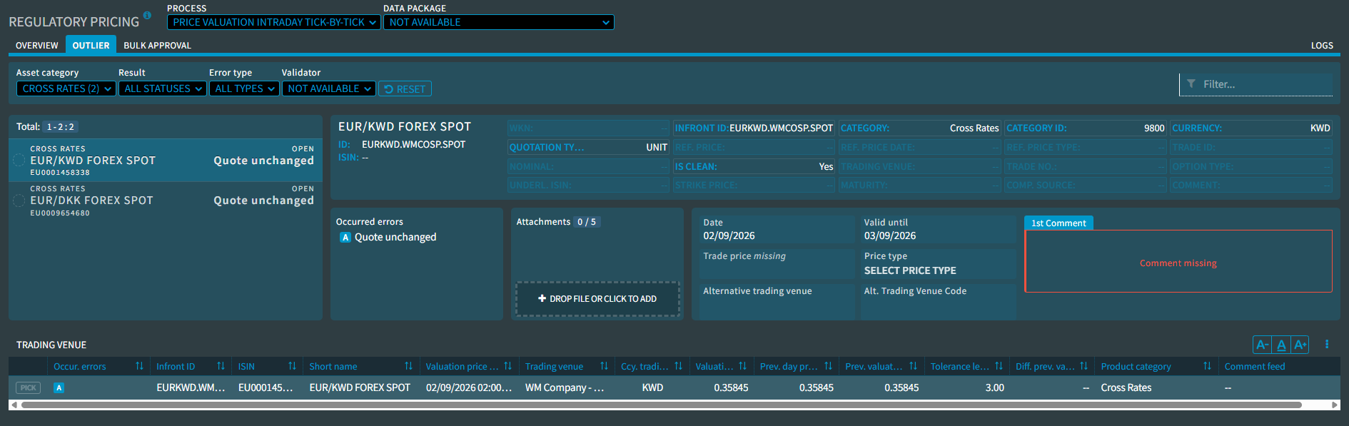The height and width of the screenshot is (426, 1349).
Task: Sort by Occur. errors column arrows
Action: tap(139, 366)
